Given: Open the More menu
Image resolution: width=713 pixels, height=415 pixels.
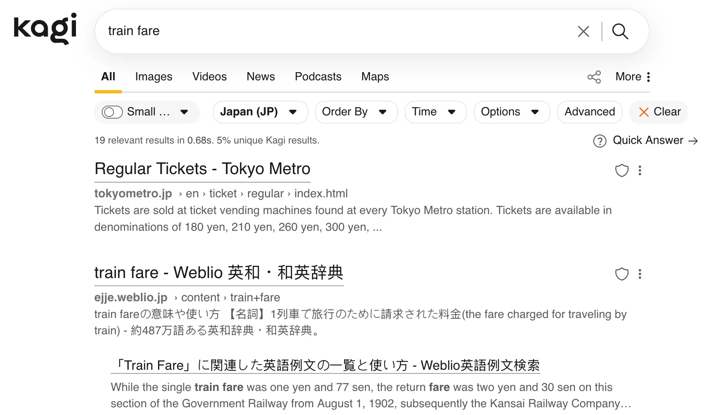Looking at the screenshot, I should 633,77.
